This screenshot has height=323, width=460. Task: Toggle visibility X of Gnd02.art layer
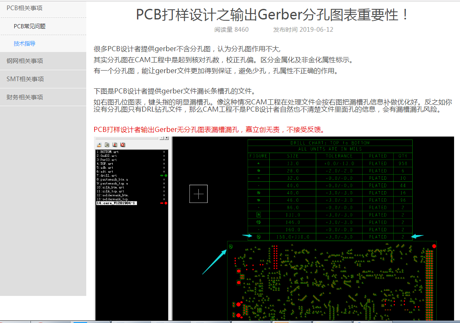coord(164,156)
